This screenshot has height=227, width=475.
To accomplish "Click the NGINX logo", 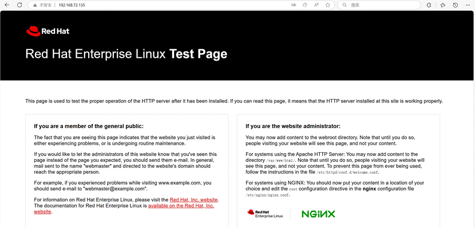I will [318, 214].
